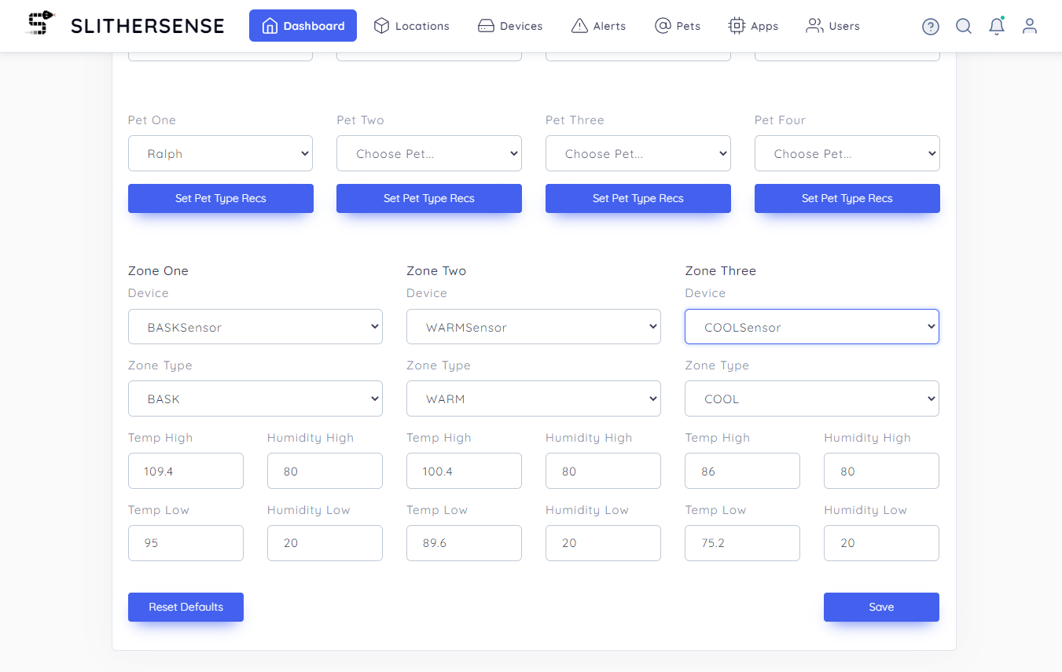Screen dimensions: 1062x672
Task: Click the Users people icon
Action: point(814,26)
